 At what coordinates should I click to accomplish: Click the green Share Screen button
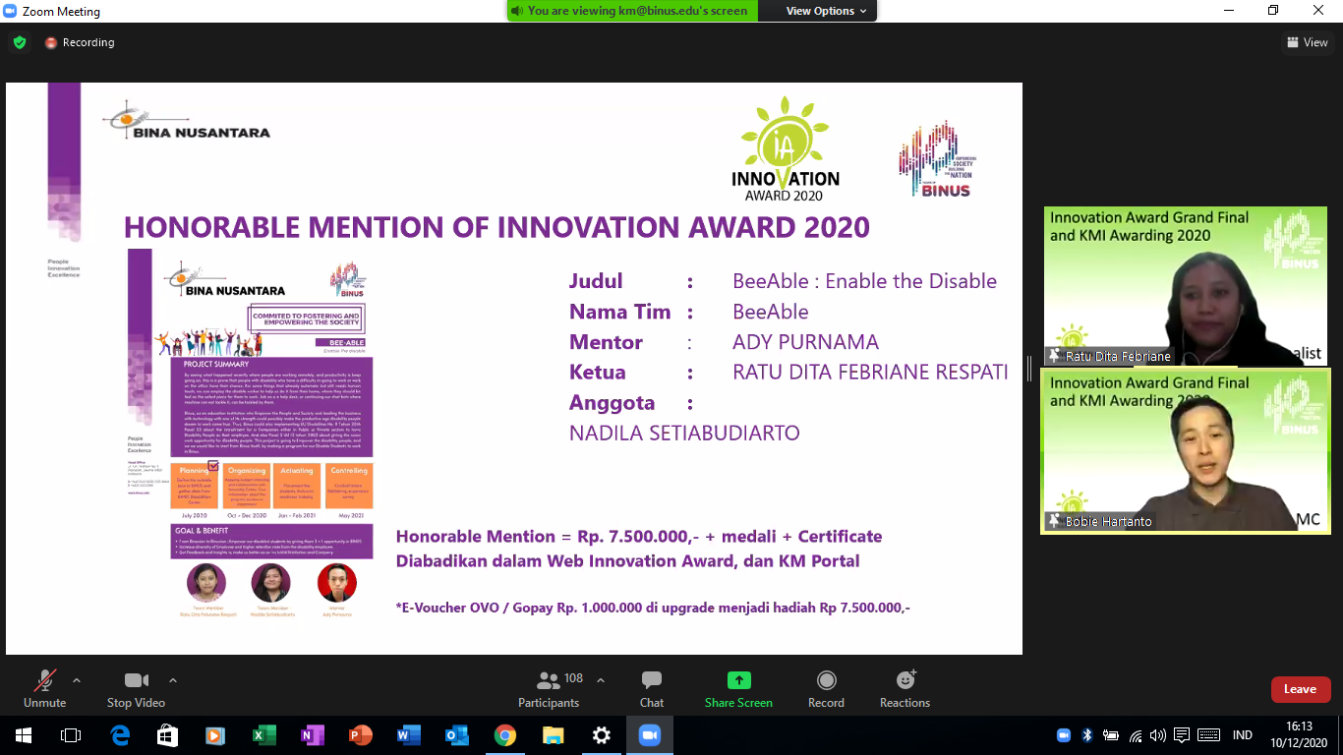point(738,688)
